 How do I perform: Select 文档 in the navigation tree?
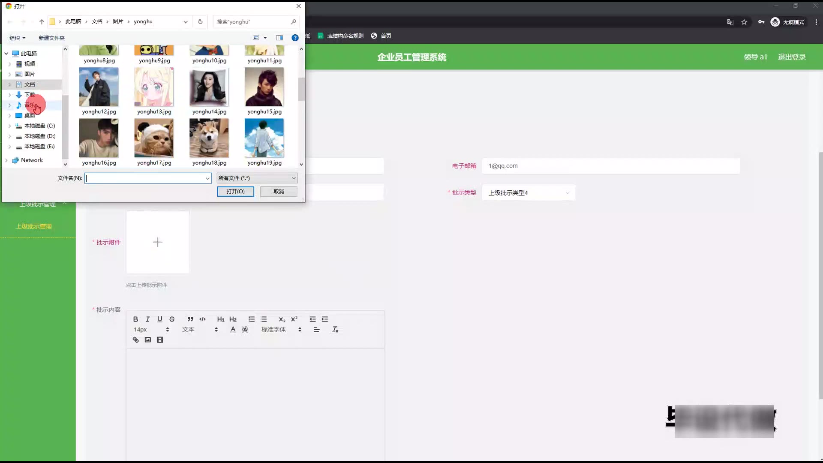[30, 84]
